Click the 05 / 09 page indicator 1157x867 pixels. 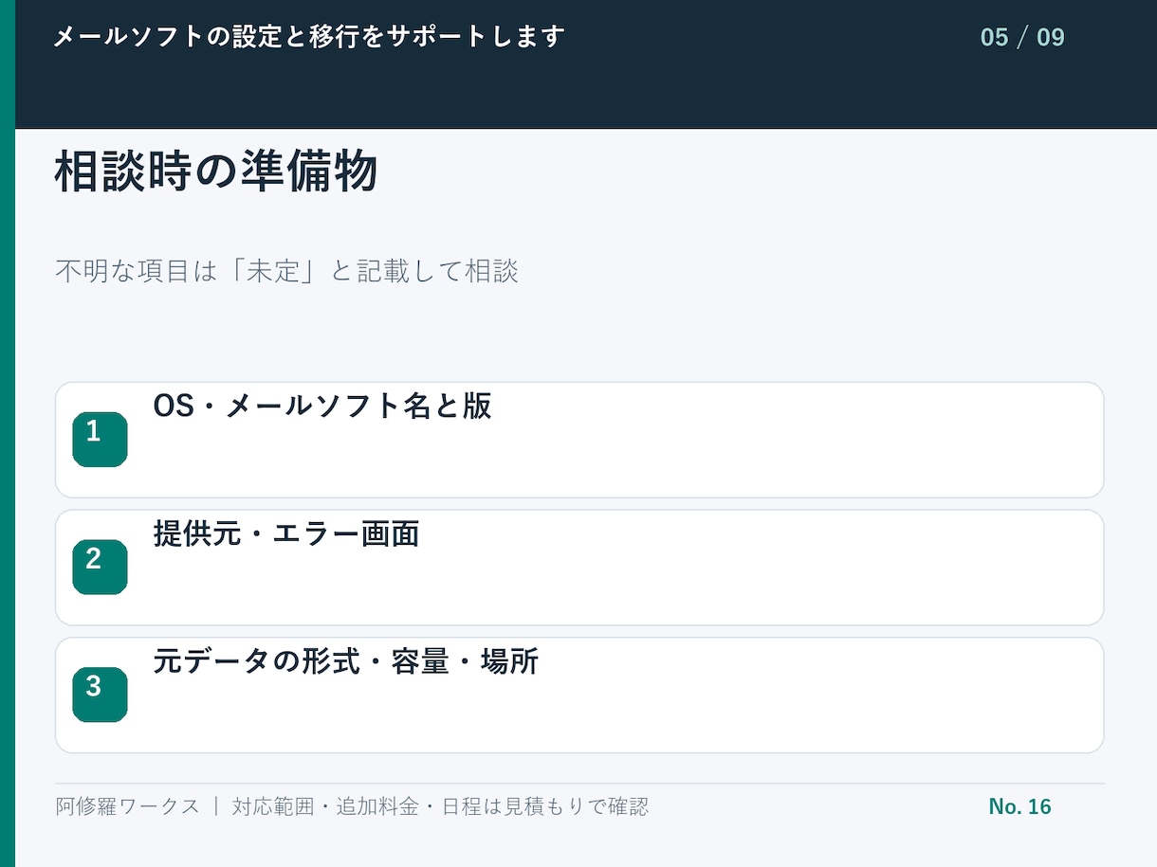(x=1022, y=38)
